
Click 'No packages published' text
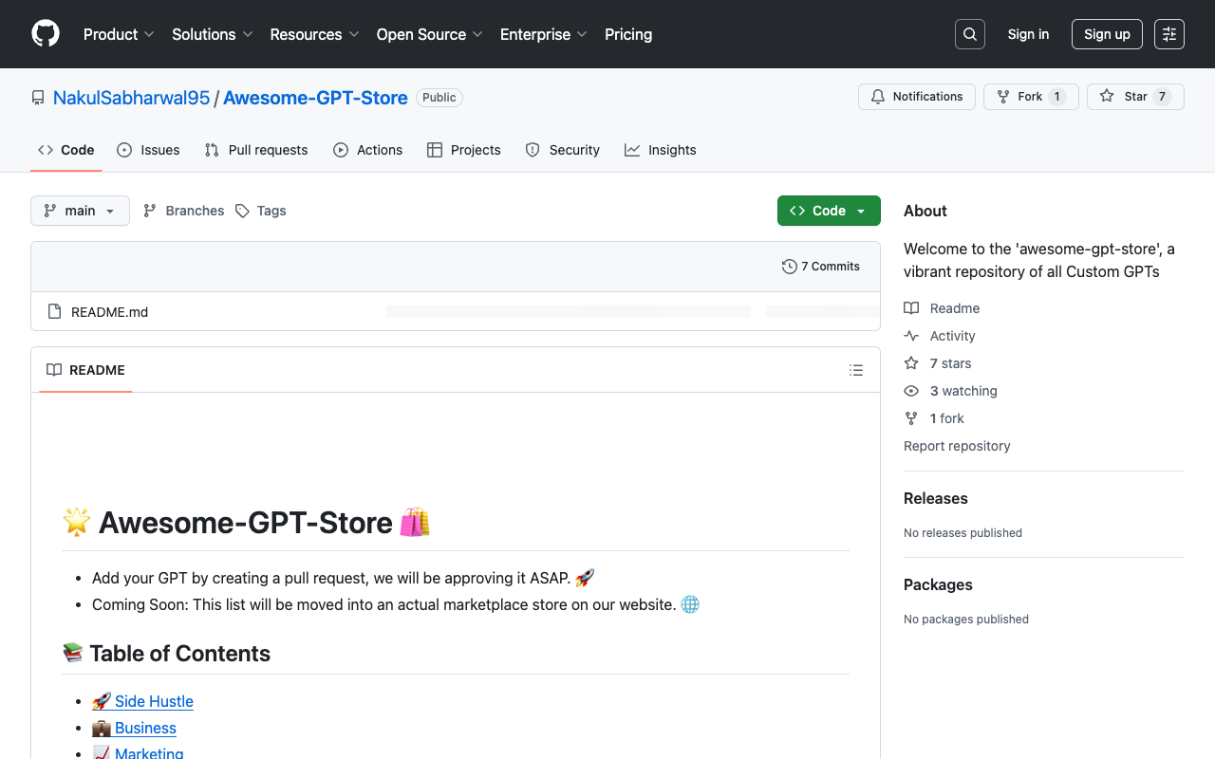click(966, 620)
